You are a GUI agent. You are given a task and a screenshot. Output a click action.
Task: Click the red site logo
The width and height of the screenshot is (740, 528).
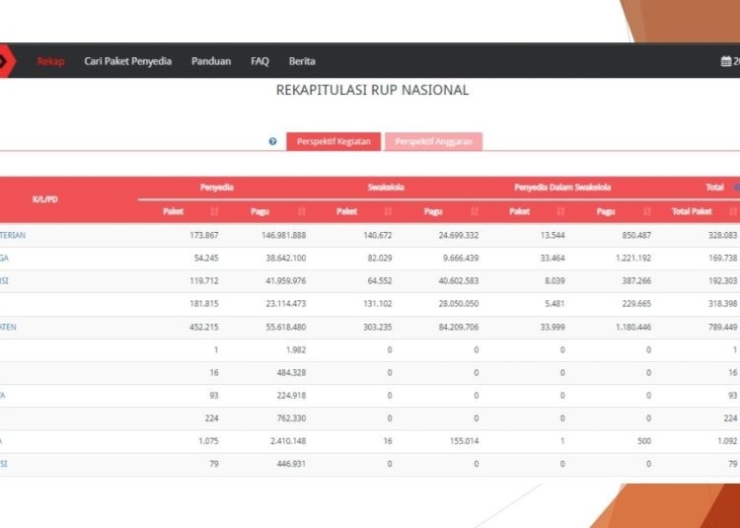tap(6, 61)
